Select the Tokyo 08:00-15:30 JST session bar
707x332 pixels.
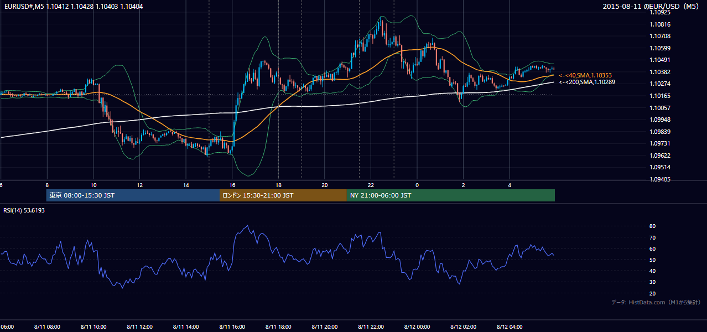[133, 195]
